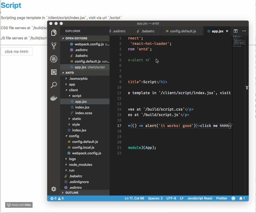Screen dimensions: 256x213
Task: Open .eslintrc in Open Editors list
Action: [x=85, y=50]
